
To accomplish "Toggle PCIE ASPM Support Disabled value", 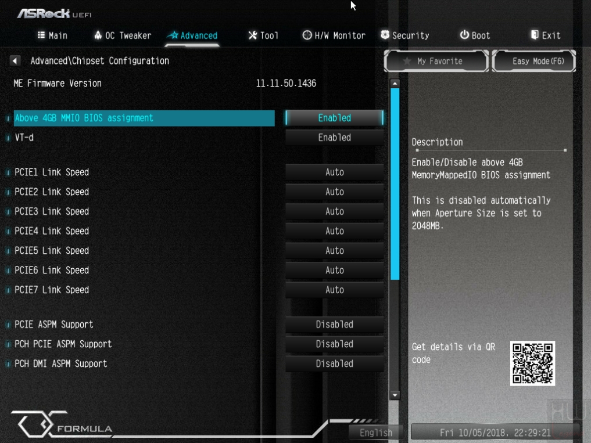I will click(335, 325).
